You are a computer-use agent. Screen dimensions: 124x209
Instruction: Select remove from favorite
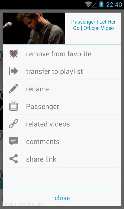click(62, 54)
